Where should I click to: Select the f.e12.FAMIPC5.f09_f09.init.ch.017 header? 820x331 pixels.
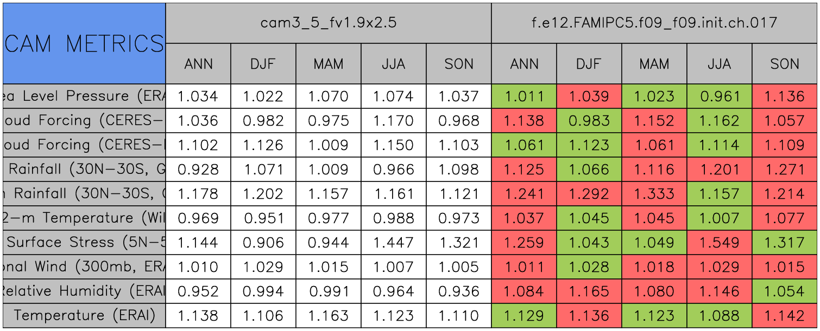(x=654, y=23)
